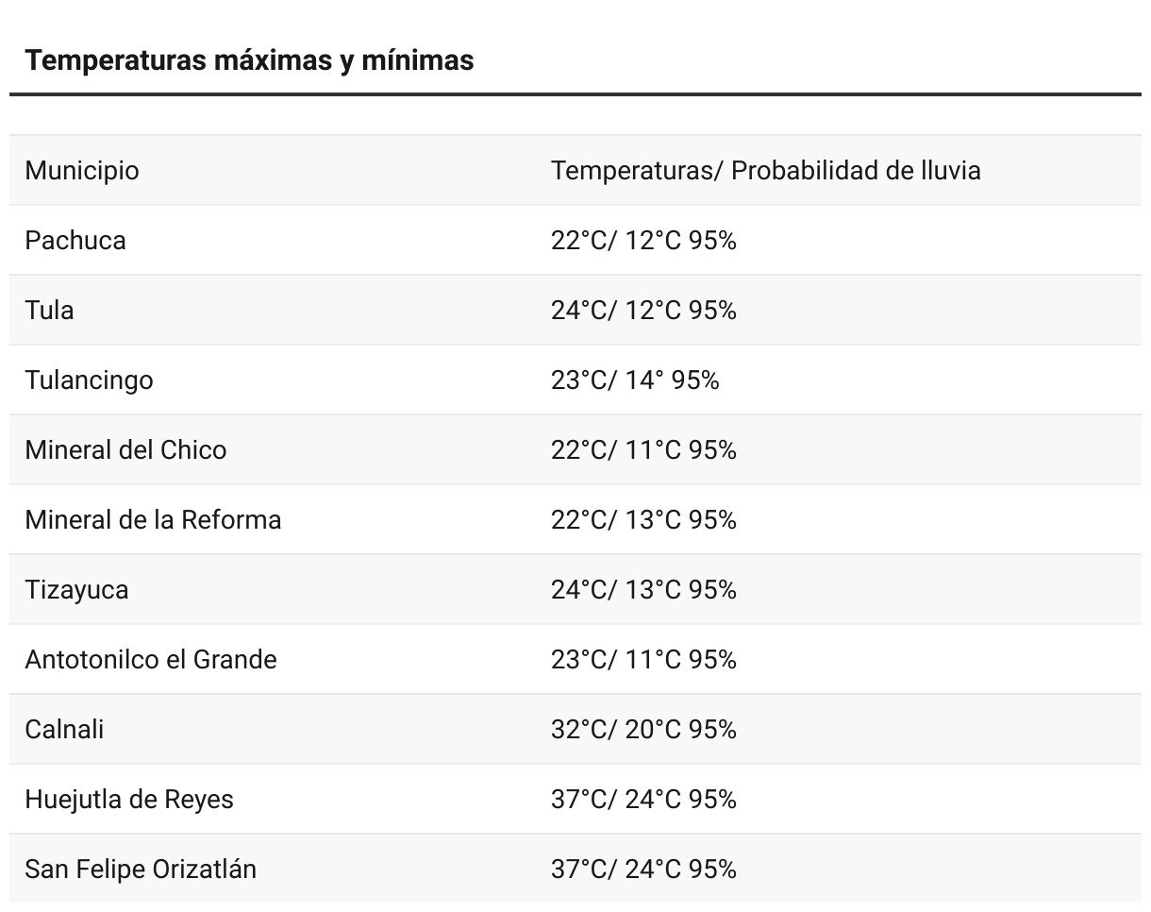Click Calnali's 32°C/ 20°C 95% value

coord(643,730)
